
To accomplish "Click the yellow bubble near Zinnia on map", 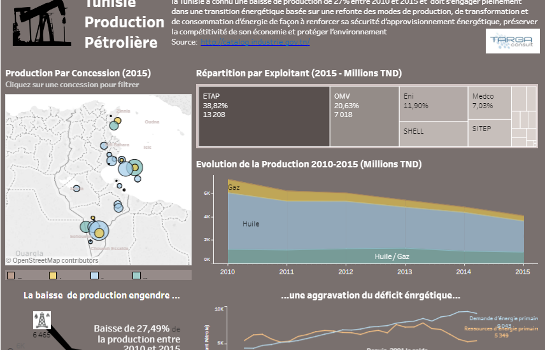I will point(118,121).
